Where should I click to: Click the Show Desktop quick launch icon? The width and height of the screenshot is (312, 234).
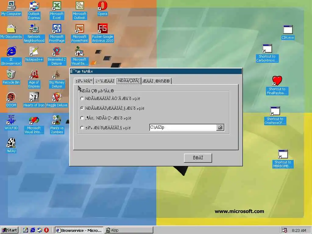(x=26, y=230)
